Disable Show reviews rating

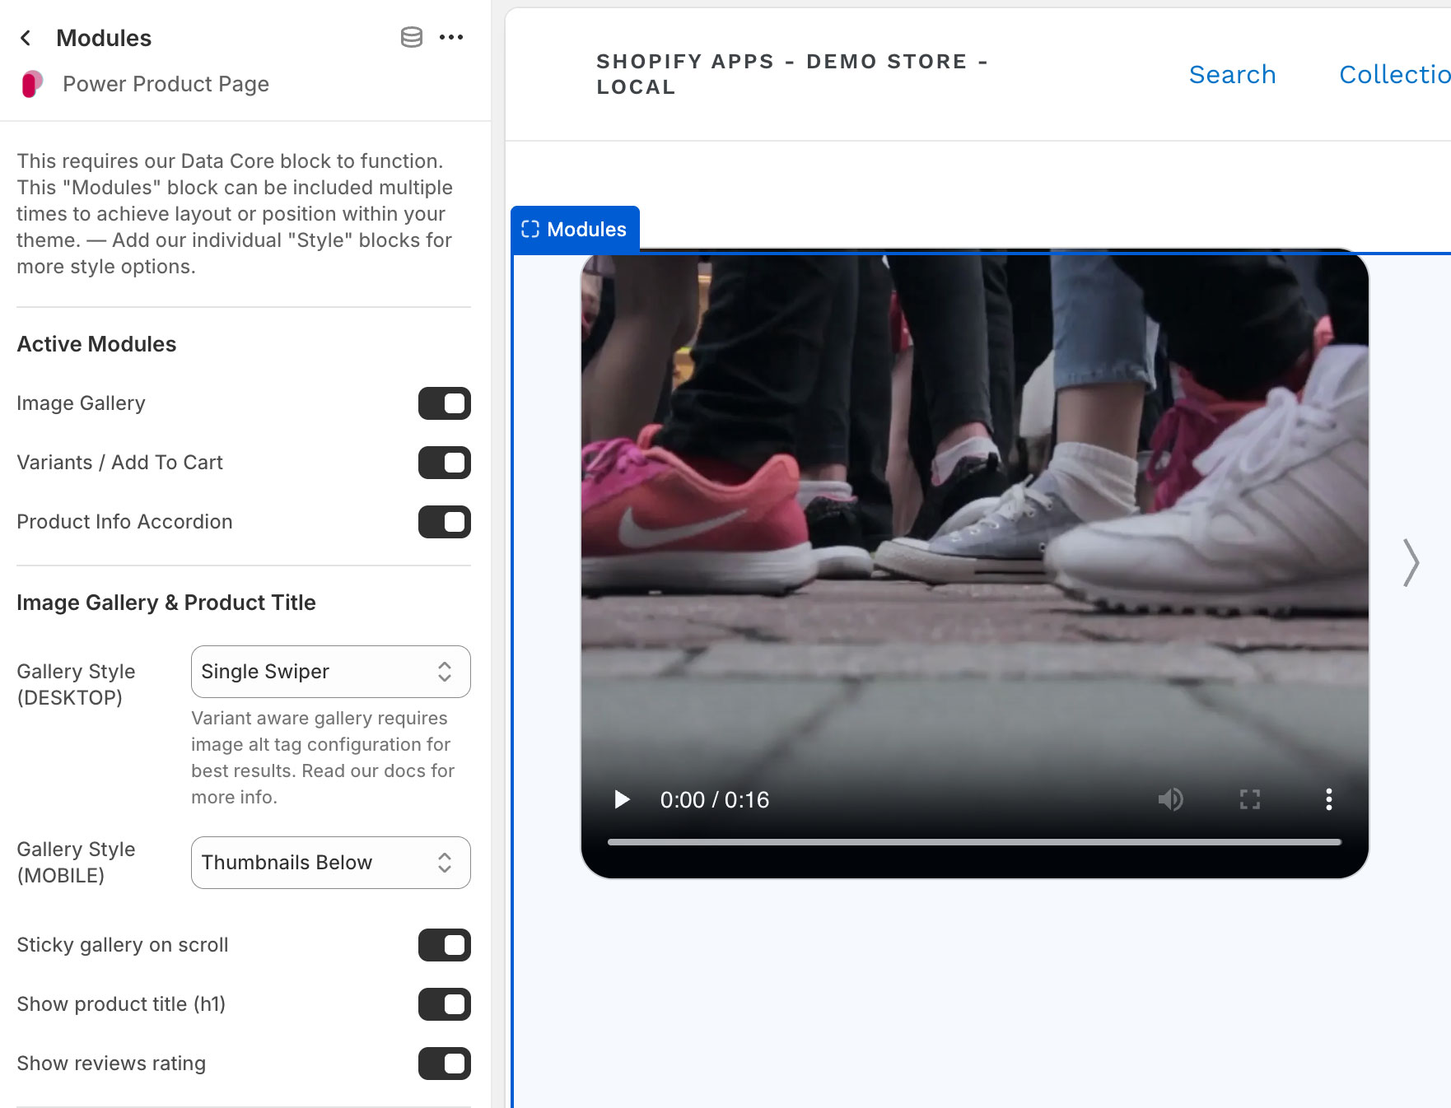click(x=444, y=1064)
